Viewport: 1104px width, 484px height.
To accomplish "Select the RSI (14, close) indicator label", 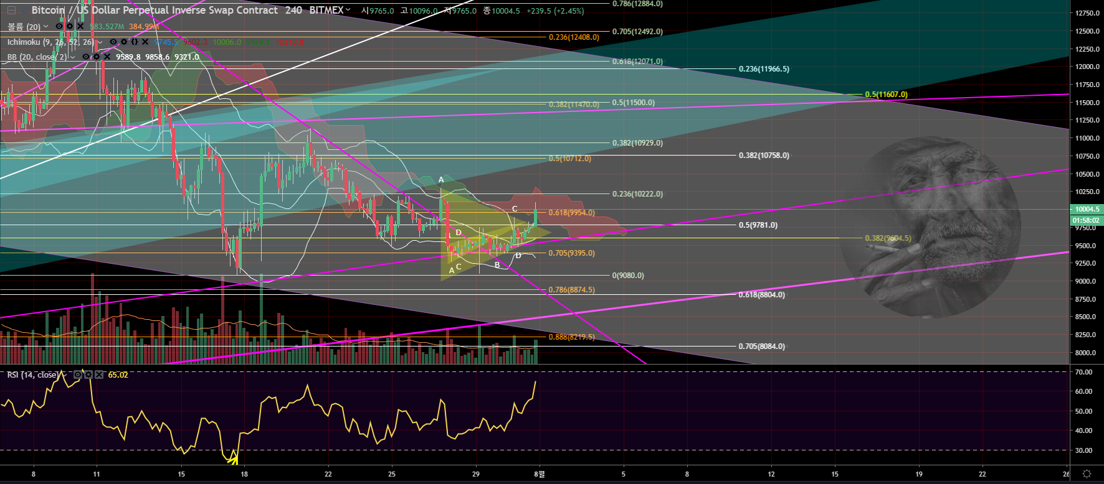I will click(33, 375).
